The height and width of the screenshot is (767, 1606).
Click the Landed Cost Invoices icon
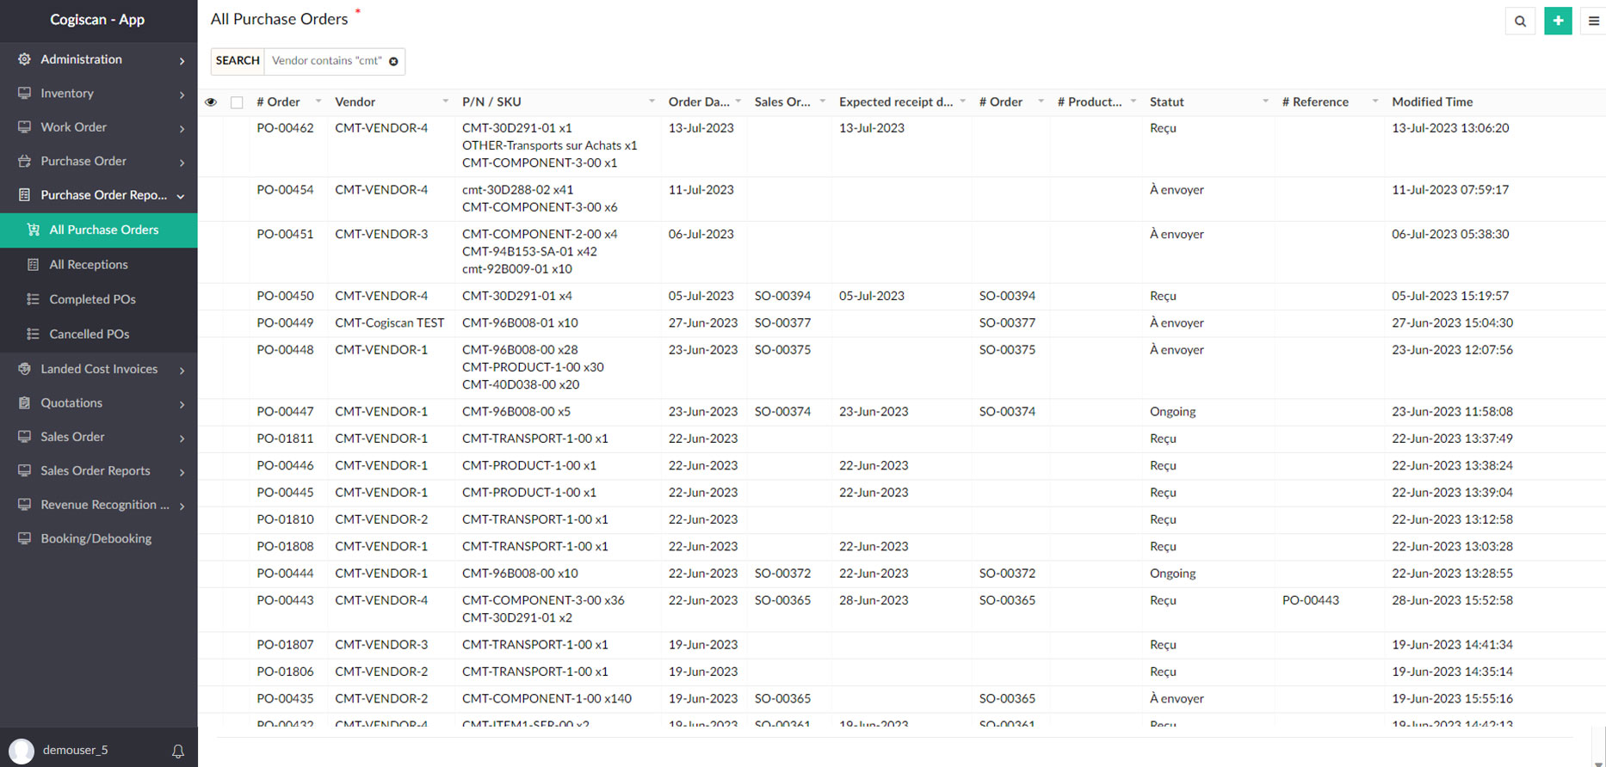(24, 369)
